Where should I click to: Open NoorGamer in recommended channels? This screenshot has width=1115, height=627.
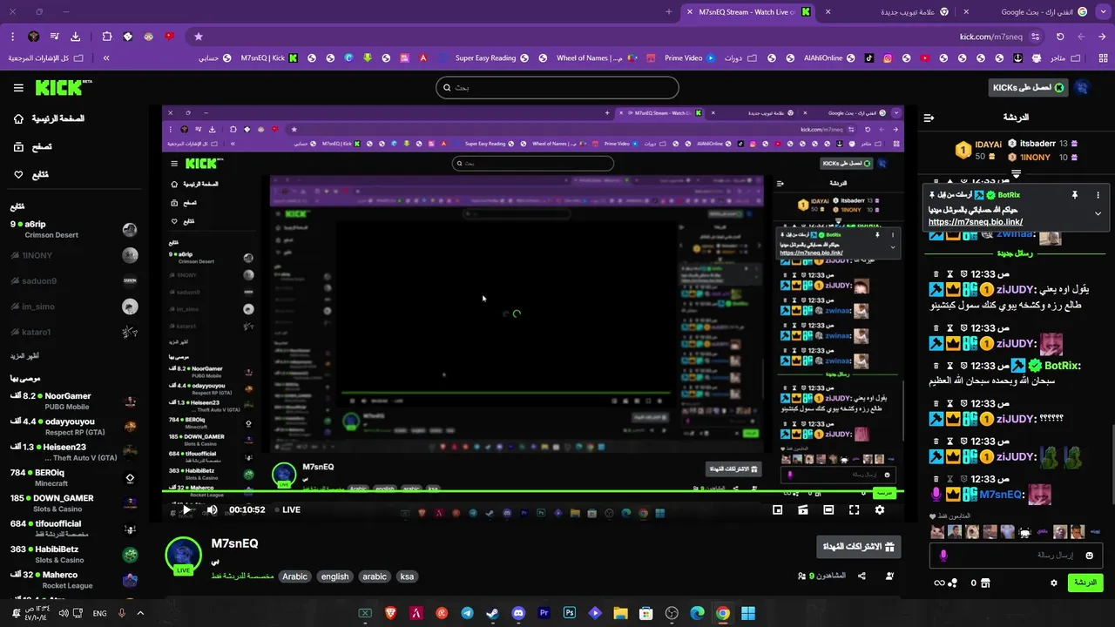coord(73,401)
